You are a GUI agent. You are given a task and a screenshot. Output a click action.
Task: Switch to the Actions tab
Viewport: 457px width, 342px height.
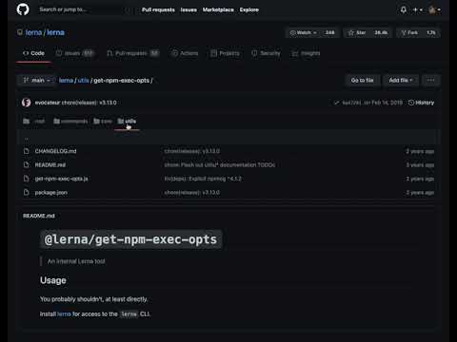click(185, 53)
